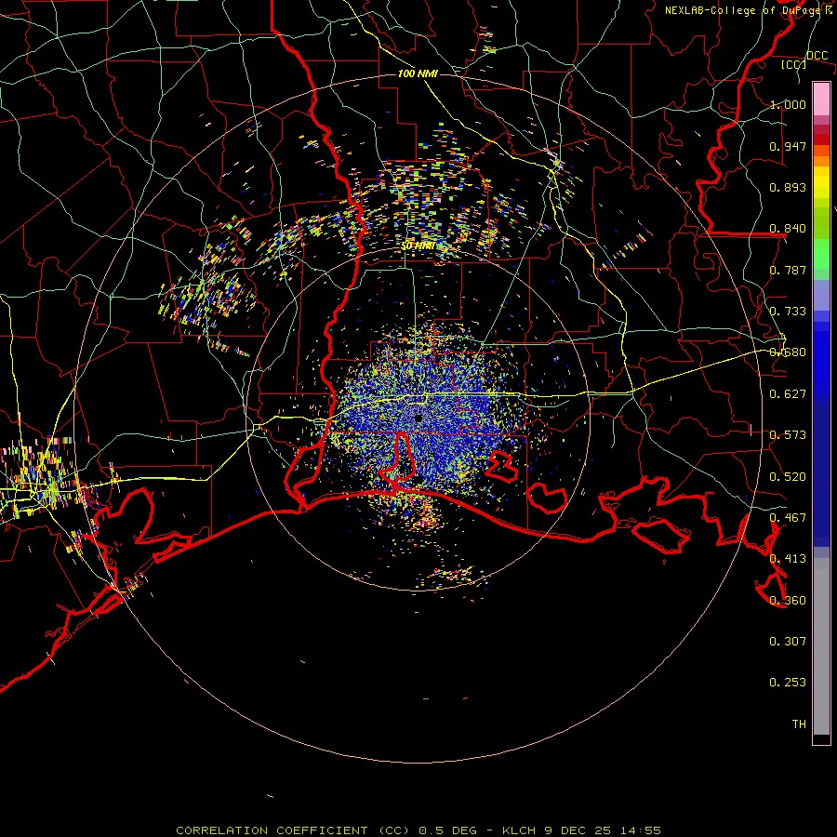This screenshot has width=837, height=837.
Task: Click the 0.467 legend value
Action: (x=788, y=518)
